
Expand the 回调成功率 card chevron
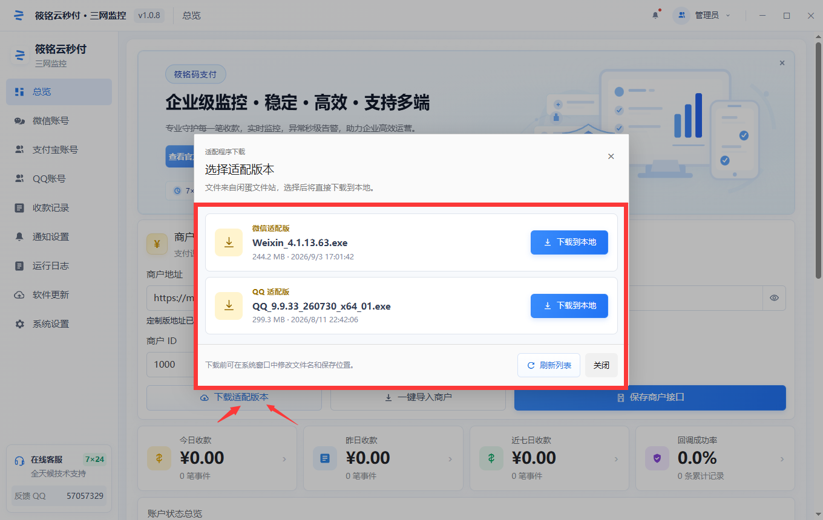782,460
